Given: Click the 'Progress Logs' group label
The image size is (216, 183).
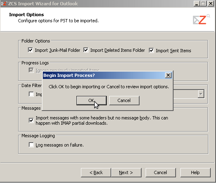Looking at the screenshot, I should [x=35, y=63].
